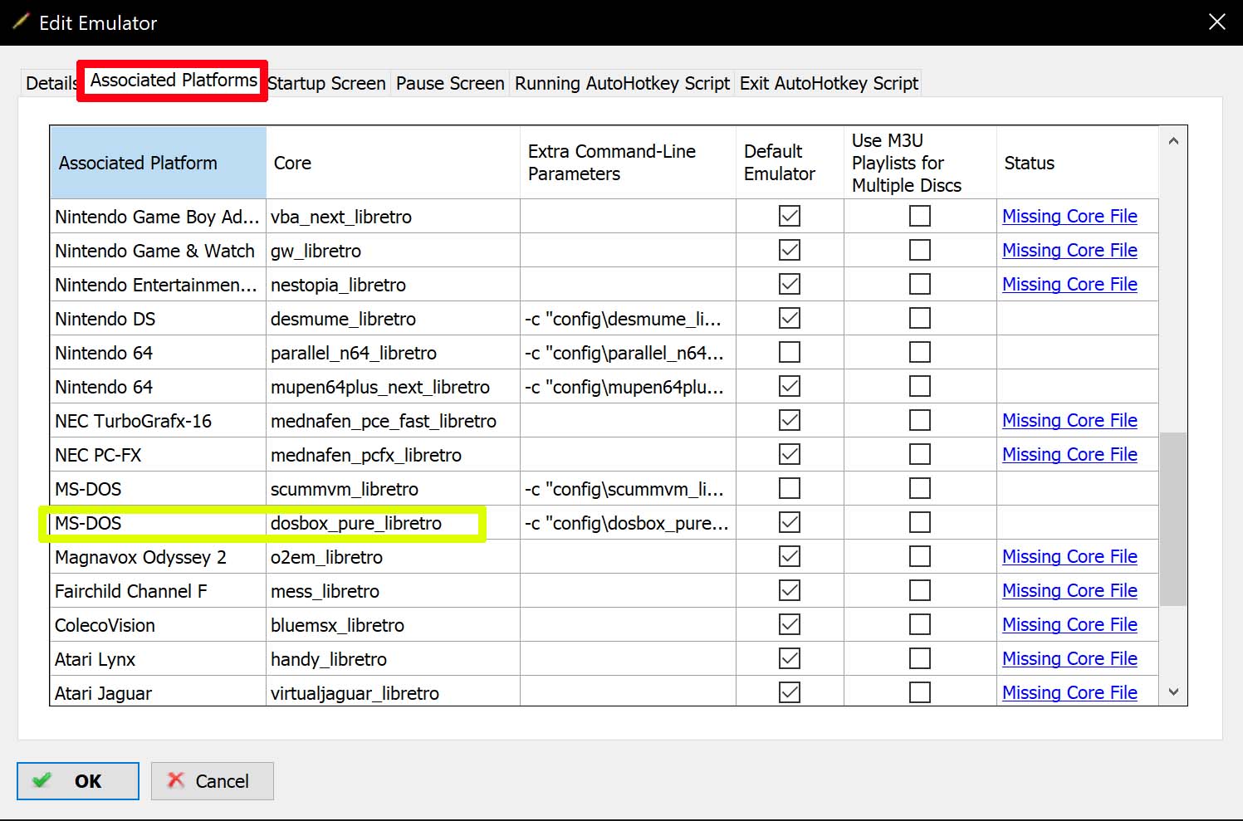Switch to Associated Platforms tab
Viewport: 1243px width, 821px height.
click(174, 81)
